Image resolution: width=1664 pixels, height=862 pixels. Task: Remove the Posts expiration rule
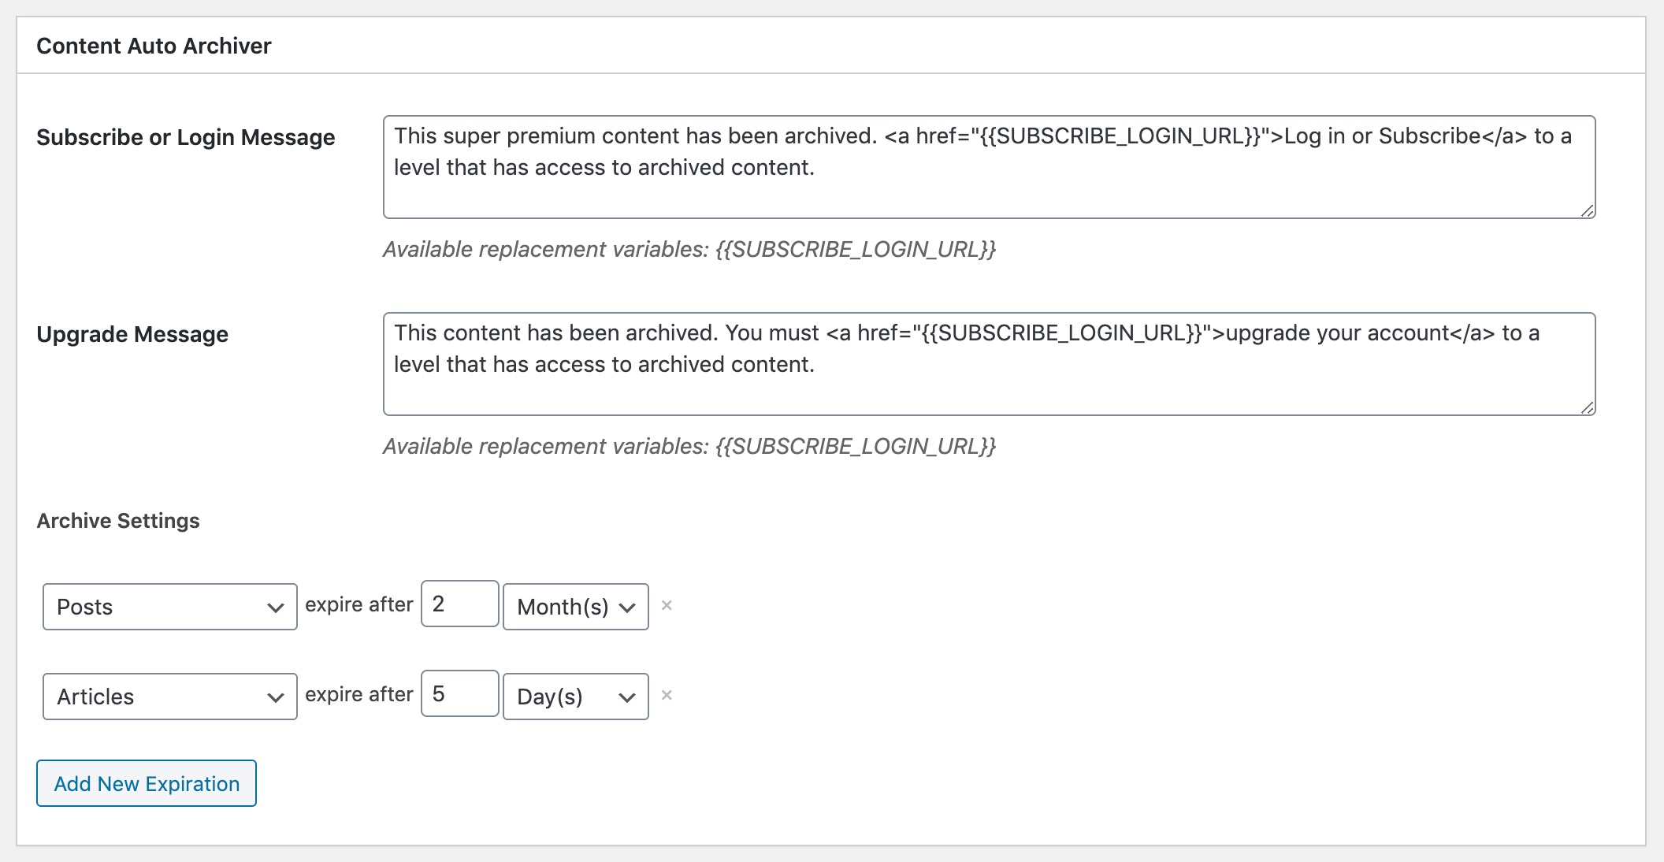pos(667,605)
